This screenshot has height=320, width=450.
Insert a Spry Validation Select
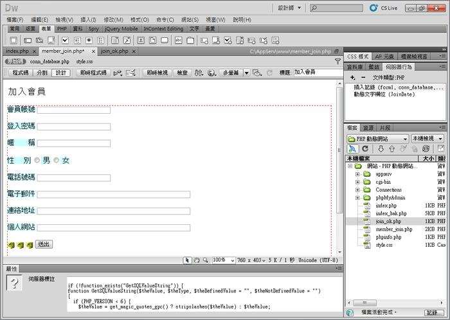[x=240, y=40]
